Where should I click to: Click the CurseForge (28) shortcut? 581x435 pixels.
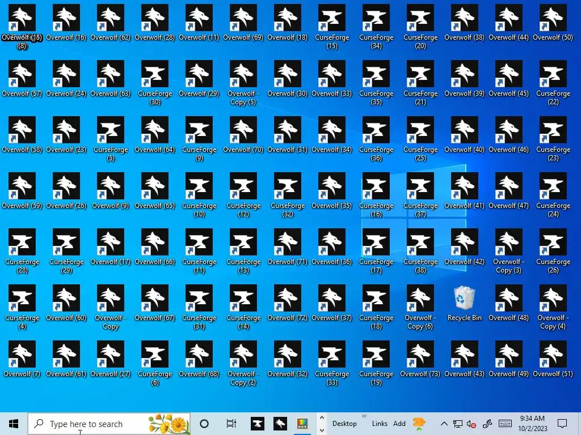22,251
